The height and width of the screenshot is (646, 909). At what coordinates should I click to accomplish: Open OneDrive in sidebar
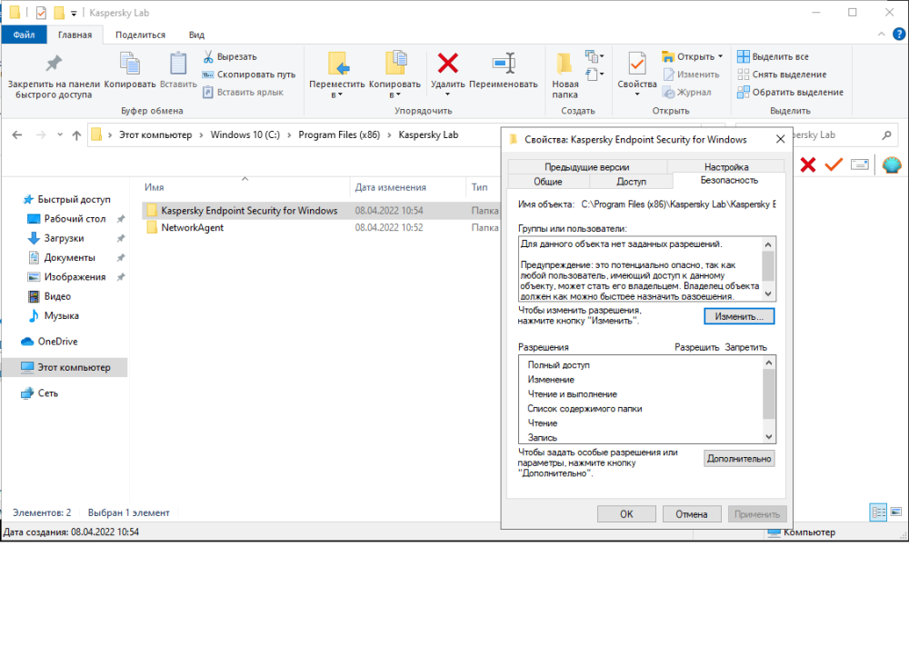(x=57, y=342)
